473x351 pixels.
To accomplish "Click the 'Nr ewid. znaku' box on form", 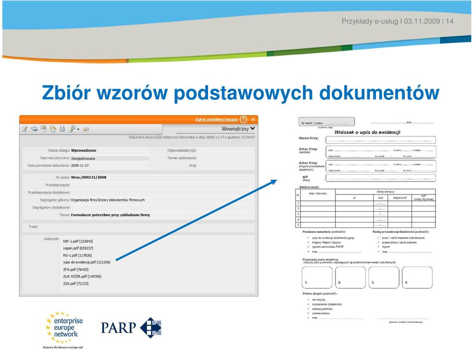I will pyautogui.click(x=327, y=122).
